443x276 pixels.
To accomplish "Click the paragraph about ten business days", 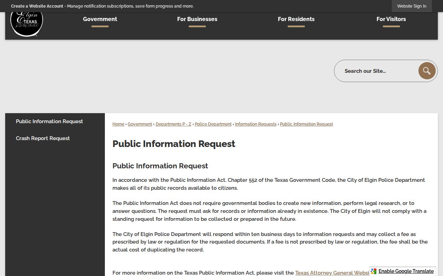I will (x=270, y=242).
